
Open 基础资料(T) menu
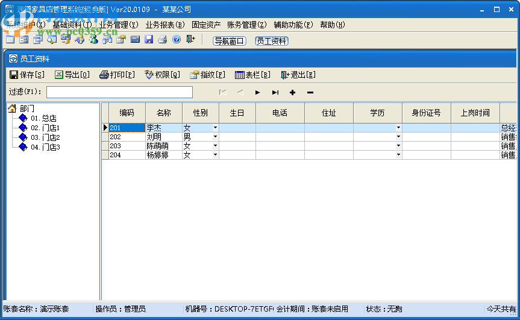tap(72, 25)
